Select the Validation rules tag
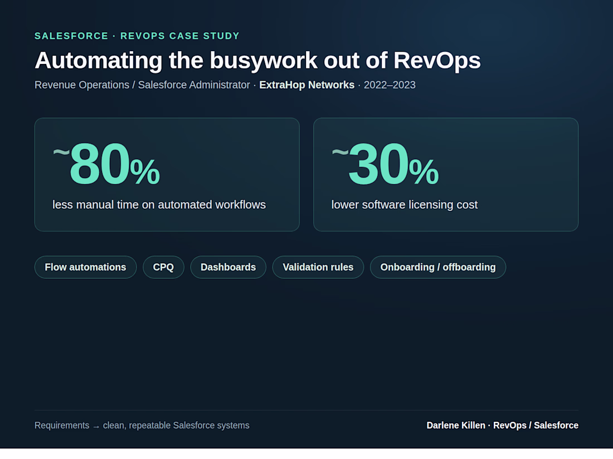This screenshot has width=613, height=459. coord(318,267)
